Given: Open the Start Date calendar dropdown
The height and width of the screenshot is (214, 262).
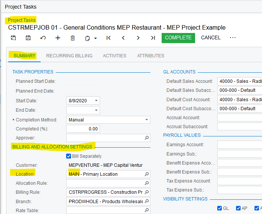Looking at the screenshot, I should pyautogui.click(x=96, y=100).
